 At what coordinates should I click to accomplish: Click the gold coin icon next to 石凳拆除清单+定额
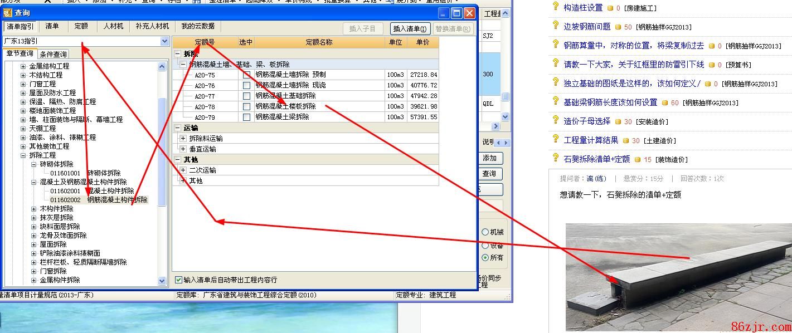click(x=638, y=159)
